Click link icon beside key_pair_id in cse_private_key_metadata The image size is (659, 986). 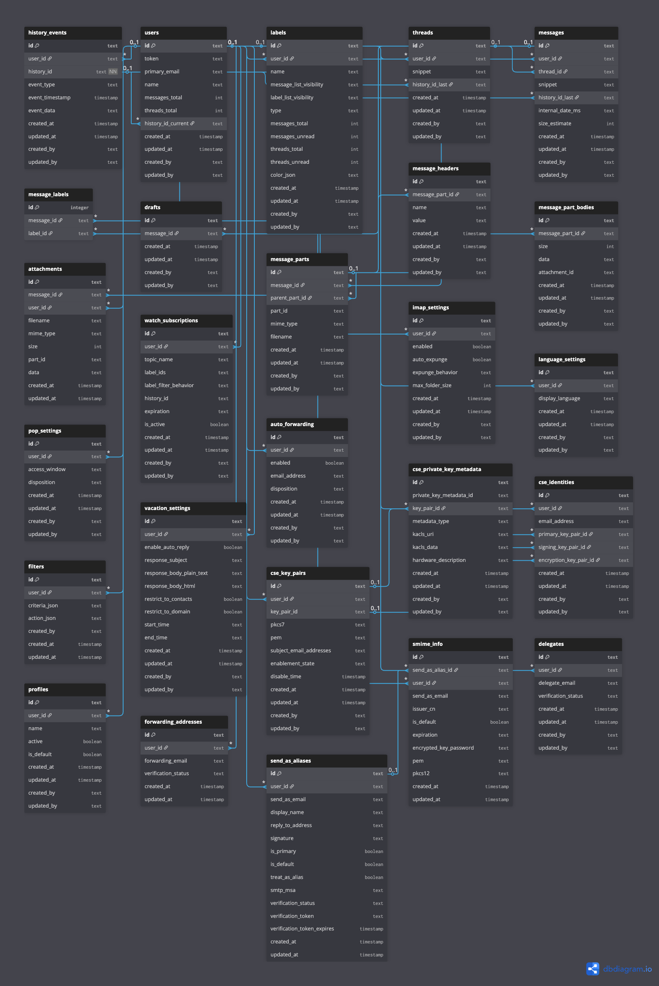pyautogui.click(x=444, y=508)
